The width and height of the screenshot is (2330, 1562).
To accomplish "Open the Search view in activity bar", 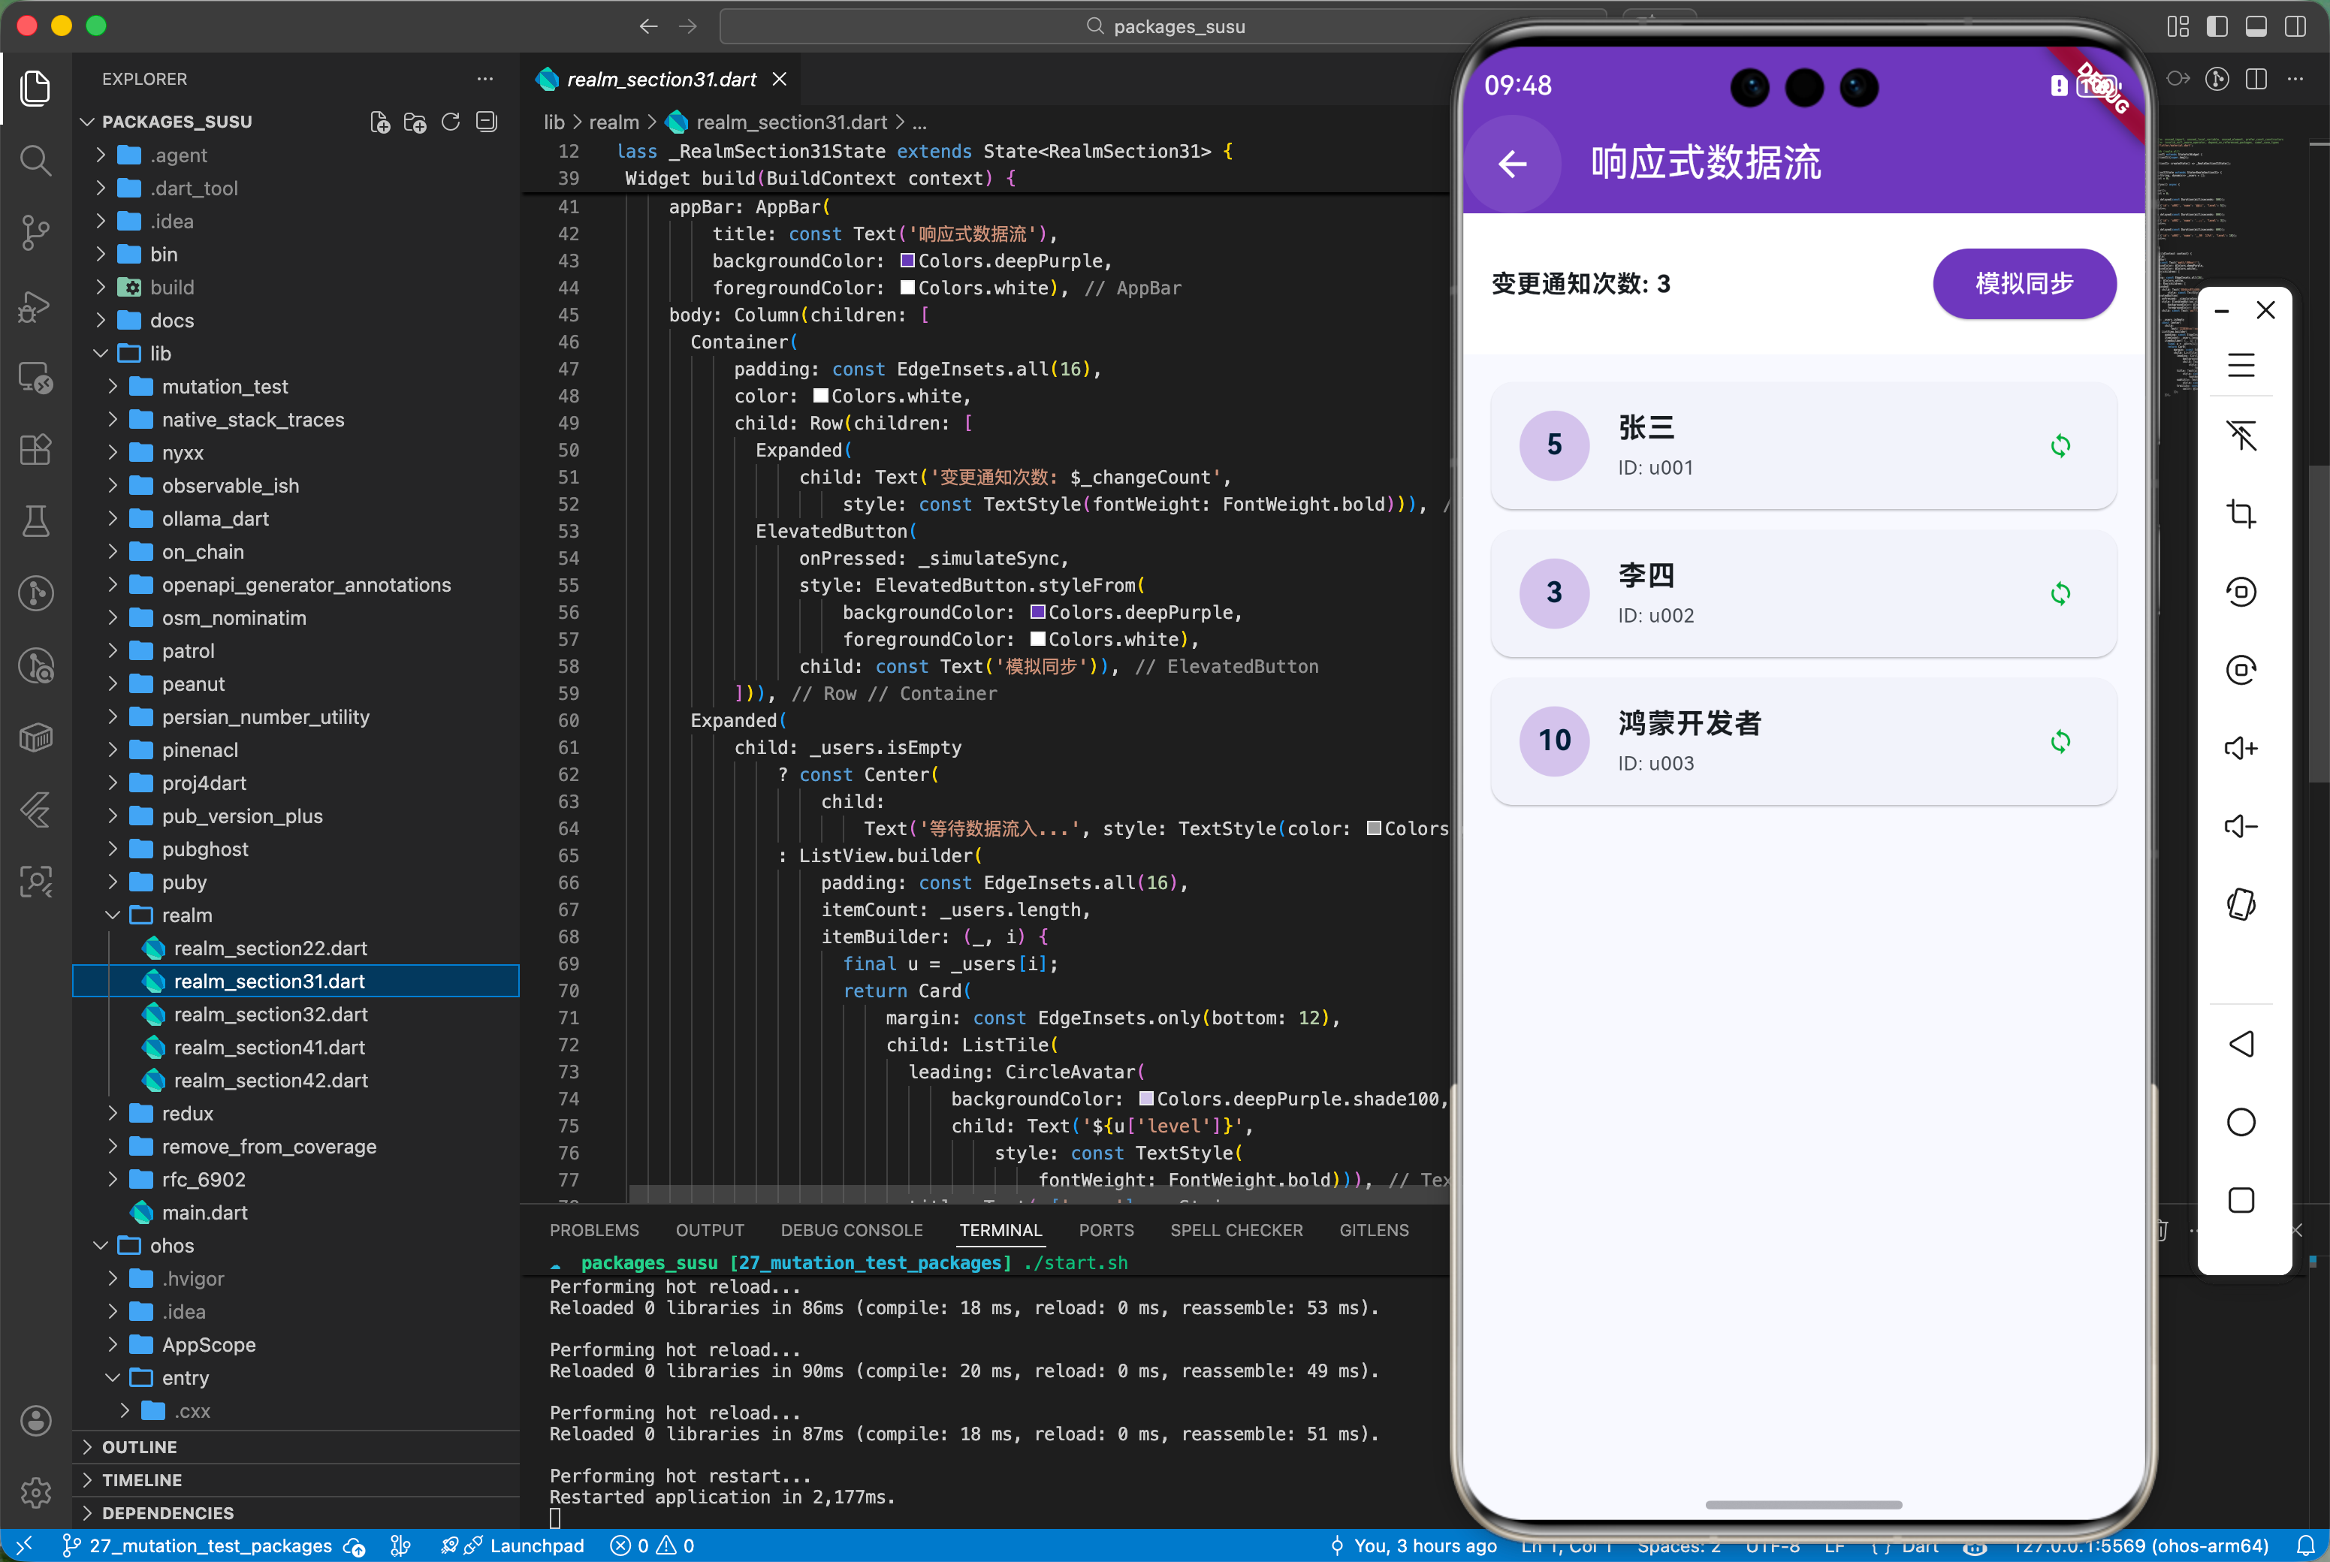I will coord(36,161).
